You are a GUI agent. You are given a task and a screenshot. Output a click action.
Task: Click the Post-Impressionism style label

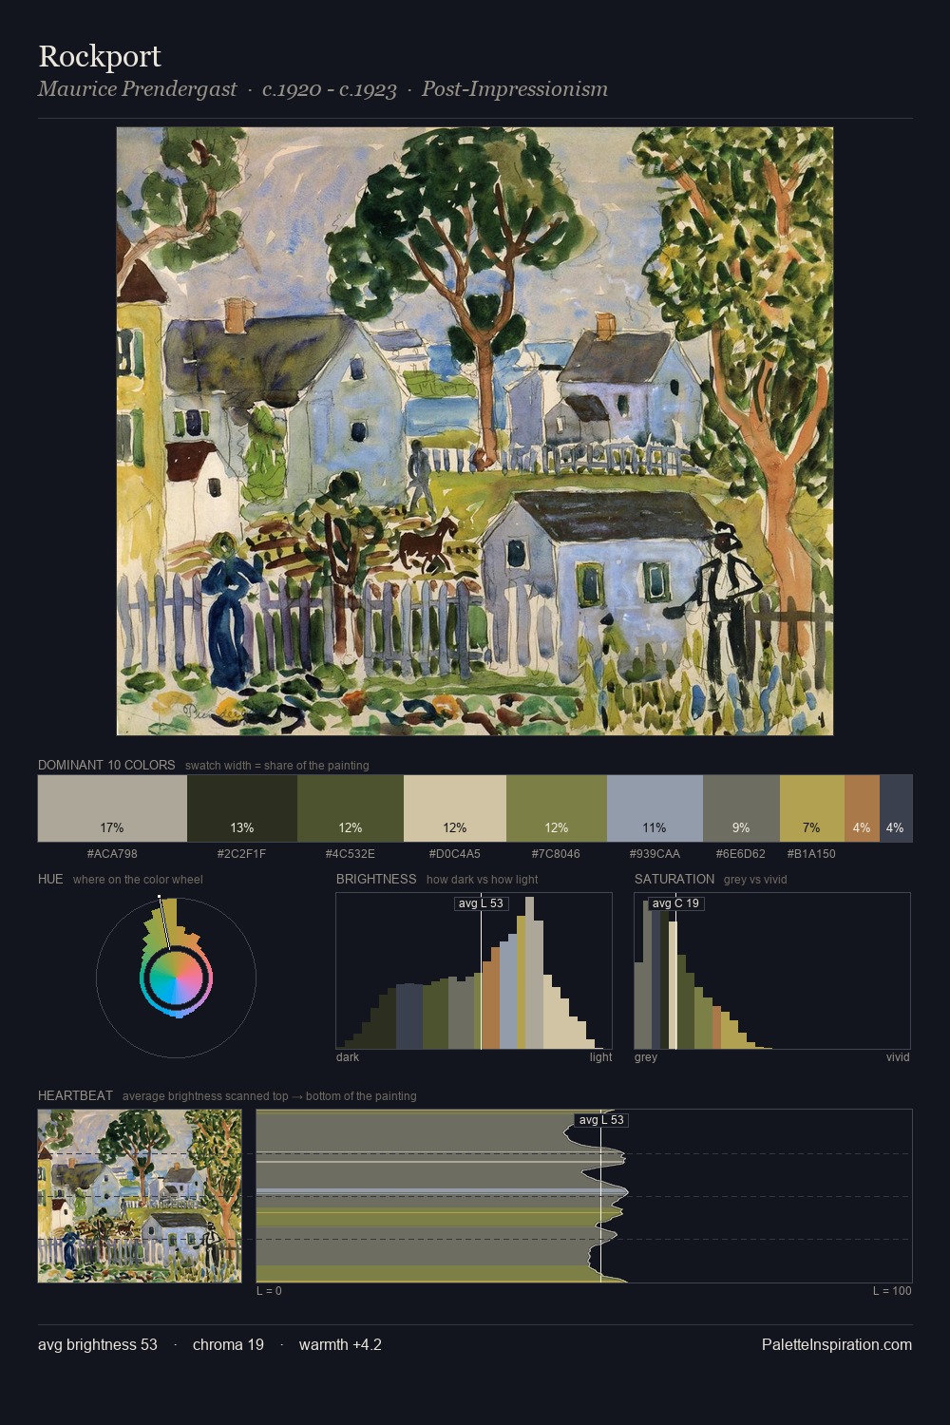point(515,89)
